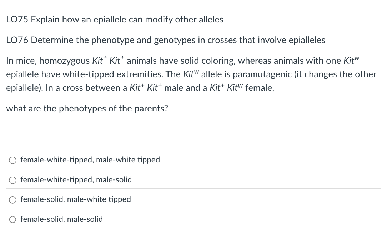Click the answer text 'female-white-tipped, male-solid'
Image resolution: width=387 pixels, height=235 pixels.
pyautogui.click(x=76, y=180)
